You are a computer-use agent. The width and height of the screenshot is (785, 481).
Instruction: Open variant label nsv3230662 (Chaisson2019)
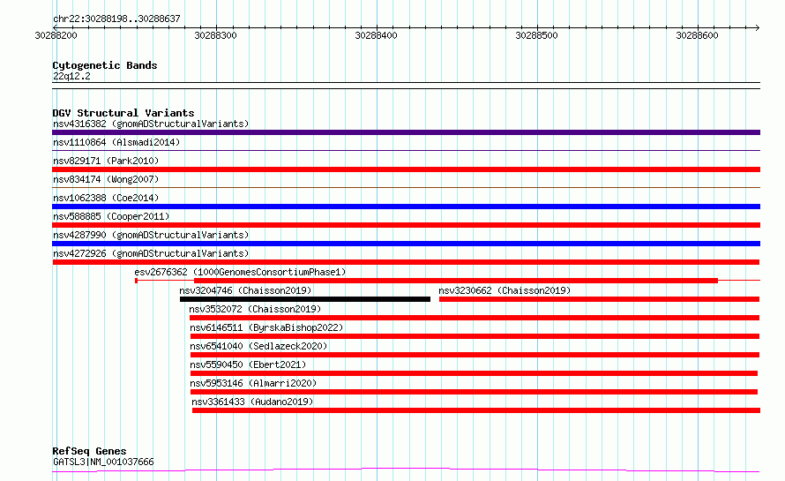pos(505,290)
